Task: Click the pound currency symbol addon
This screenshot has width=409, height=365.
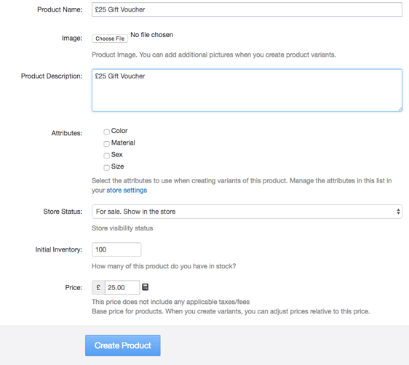Action: pos(98,287)
